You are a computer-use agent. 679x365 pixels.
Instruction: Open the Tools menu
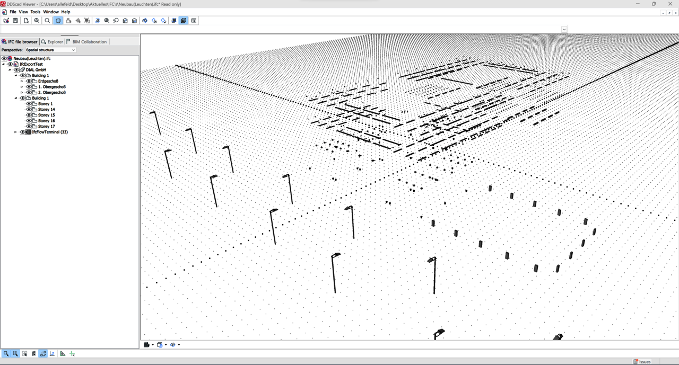[35, 12]
